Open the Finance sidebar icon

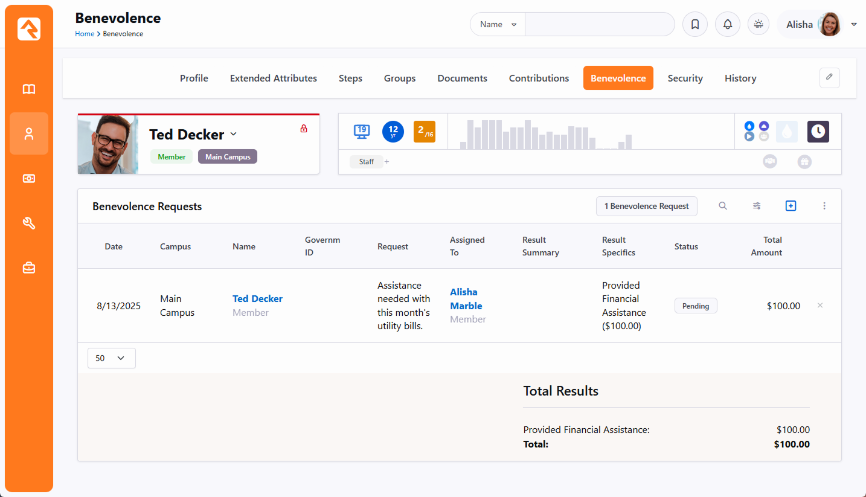(x=29, y=179)
